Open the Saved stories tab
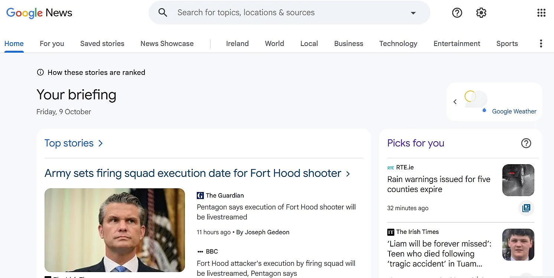554x278 pixels. coord(102,44)
